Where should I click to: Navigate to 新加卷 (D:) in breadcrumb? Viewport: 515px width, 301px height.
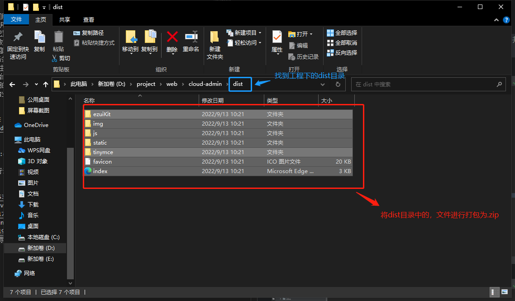pyautogui.click(x=112, y=84)
